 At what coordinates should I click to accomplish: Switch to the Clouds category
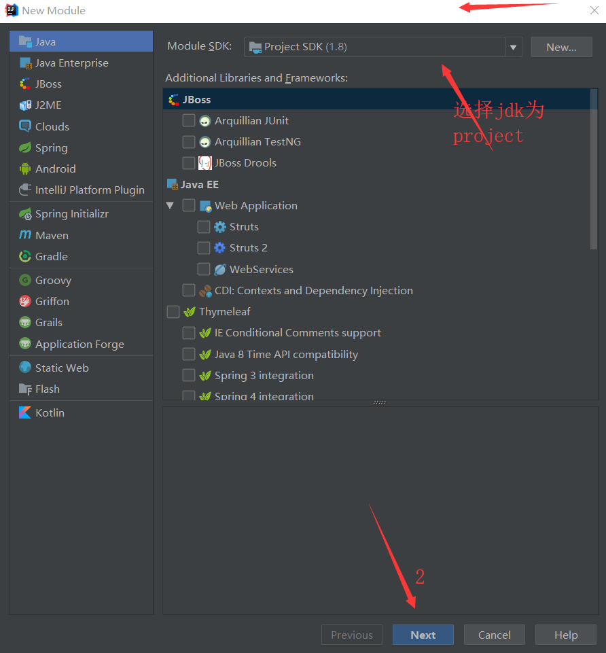click(50, 126)
